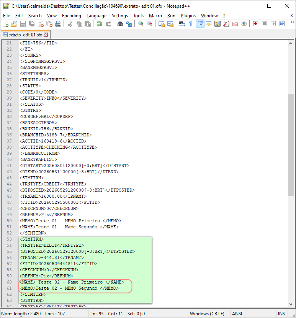Screen dimensions: 296x318
Task: Click the vertical scrollbar down arrow
Action: coord(291,304)
